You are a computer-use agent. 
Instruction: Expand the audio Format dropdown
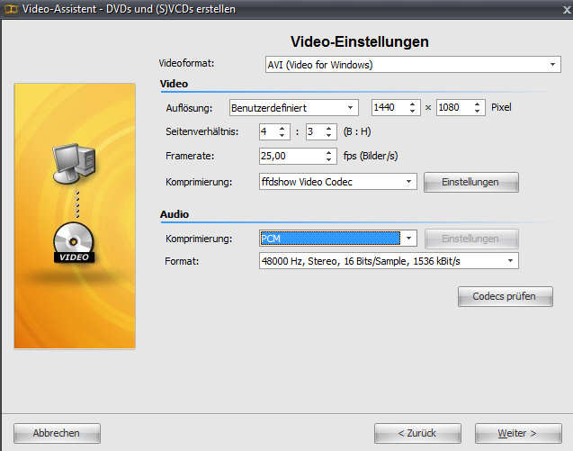511,261
